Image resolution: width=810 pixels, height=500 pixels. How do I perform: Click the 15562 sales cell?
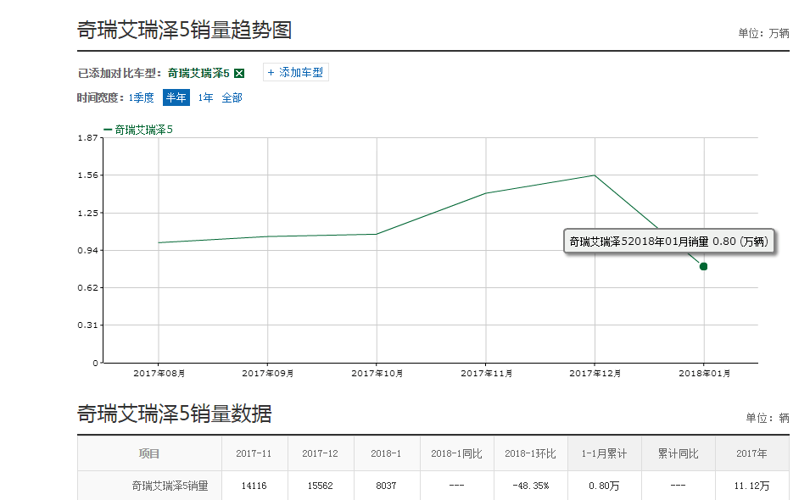[x=321, y=486]
